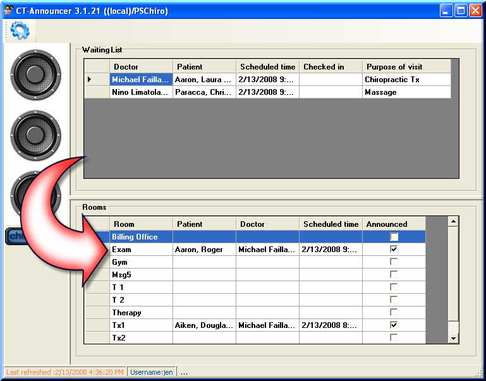This screenshot has width=486, height=381.
Task: Uncheck the Announced checkbox for Exam room
Action: point(394,250)
